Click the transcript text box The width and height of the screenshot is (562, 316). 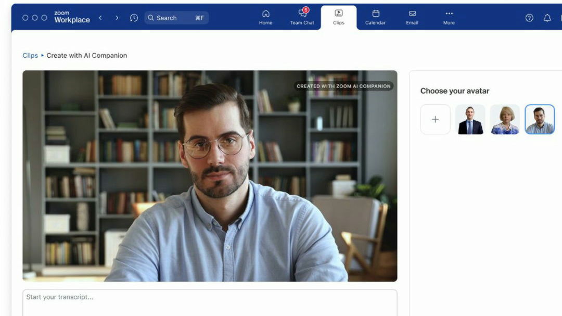click(210, 302)
